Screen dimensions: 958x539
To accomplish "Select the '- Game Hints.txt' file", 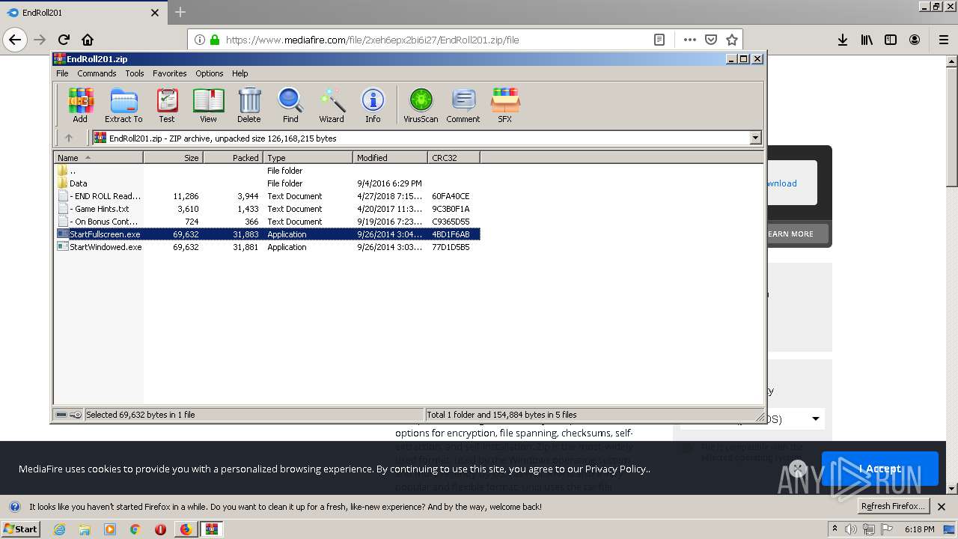I will [267, 209].
